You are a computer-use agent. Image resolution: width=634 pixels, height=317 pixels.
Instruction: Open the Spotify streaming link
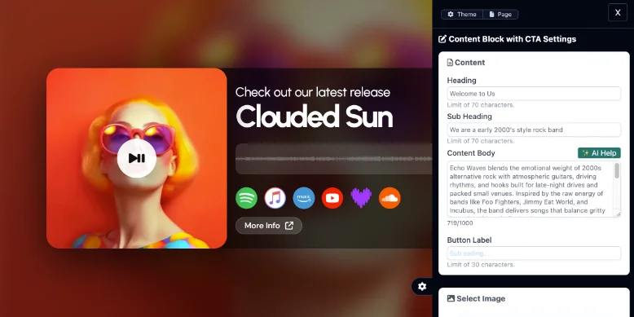click(x=246, y=198)
